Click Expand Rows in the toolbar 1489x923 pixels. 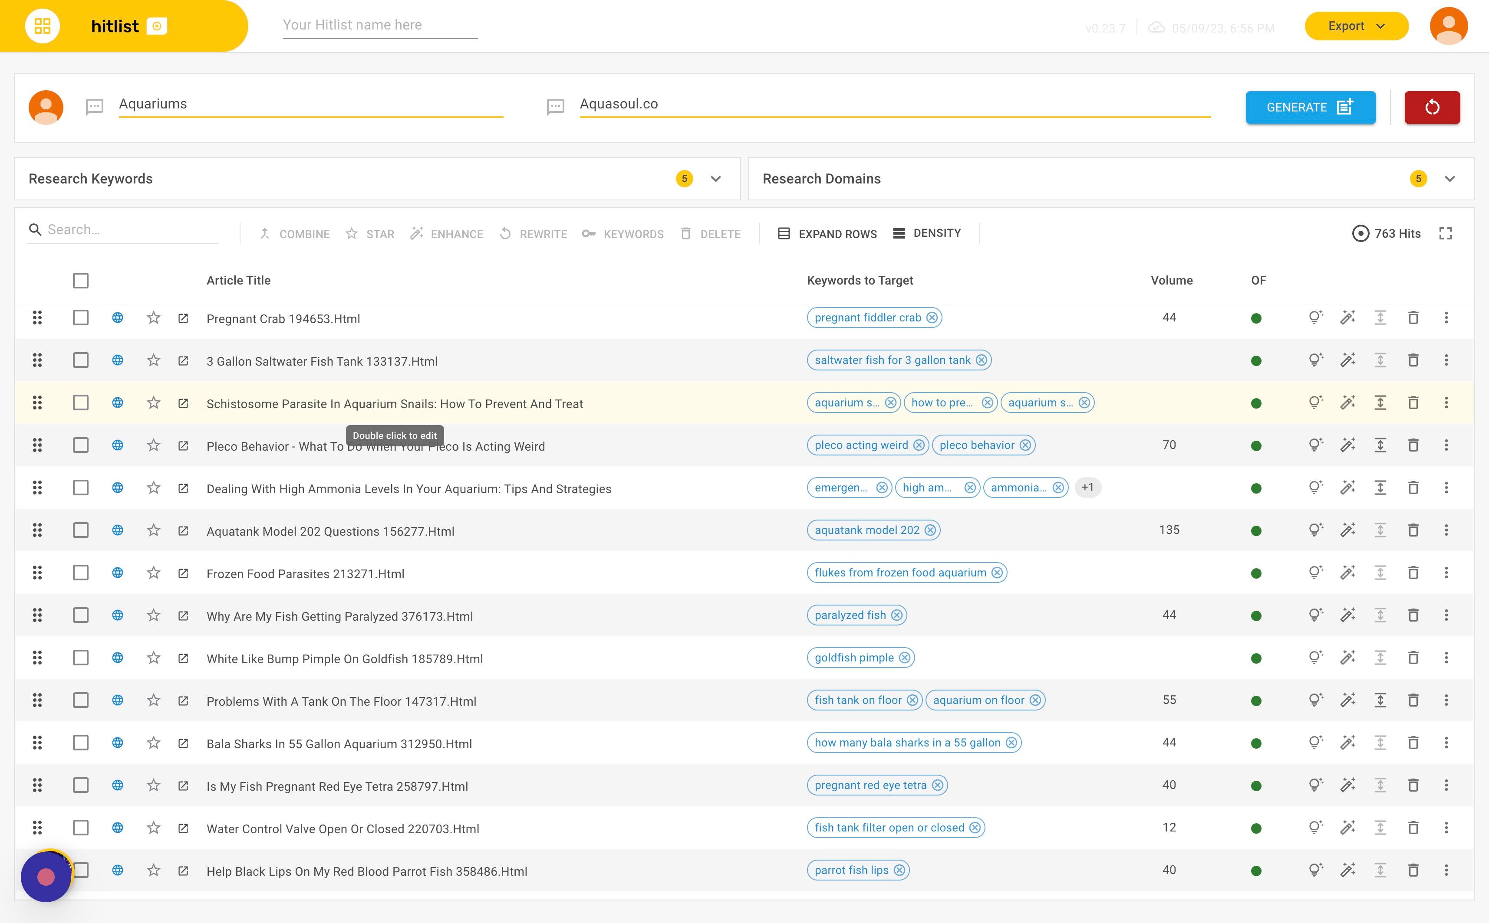(x=827, y=234)
